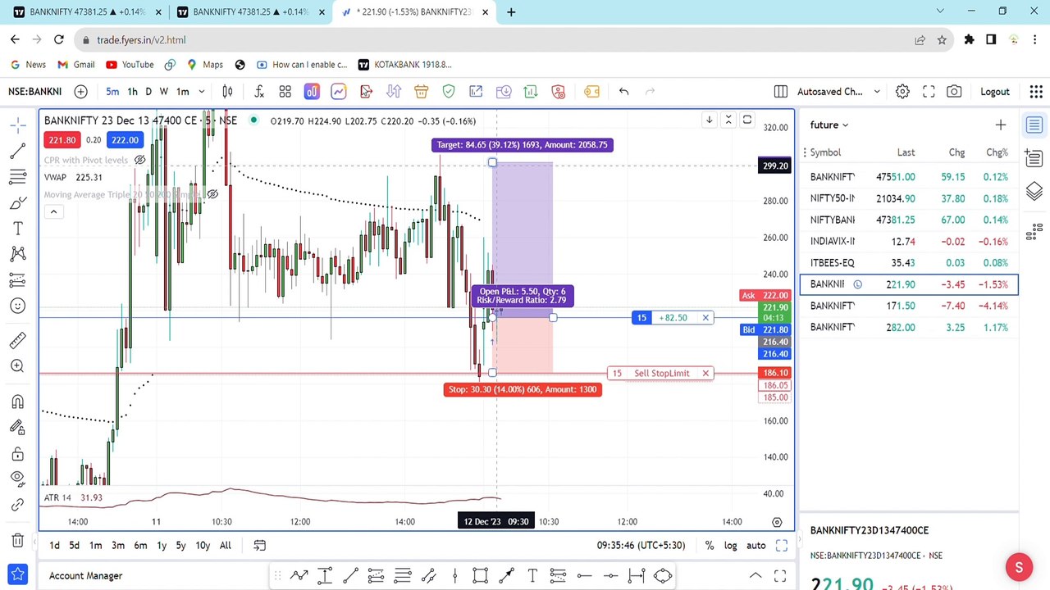1050x590 pixels.
Task: Toggle percent scale mode
Action: tap(709, 546)
